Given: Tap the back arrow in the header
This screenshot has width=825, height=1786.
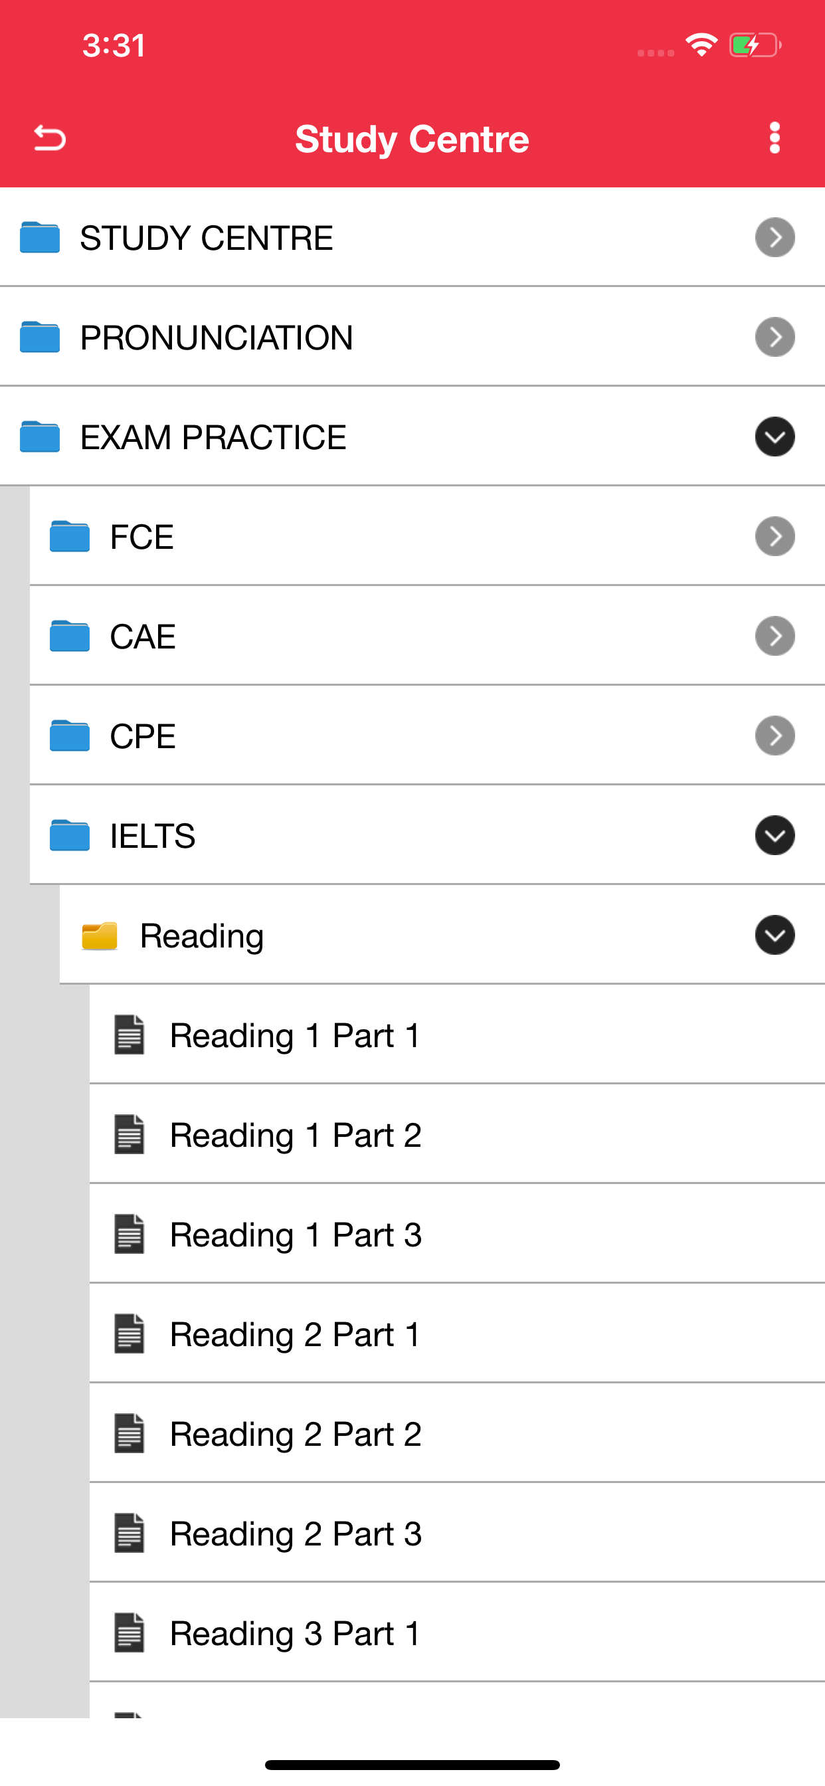Looking at the screenshot, I should (48, 138).
